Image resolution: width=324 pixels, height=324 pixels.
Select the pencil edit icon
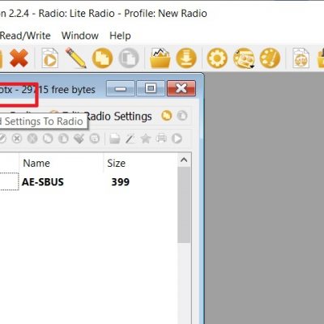click(75, 58)
